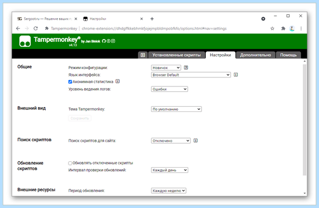Click the Поиск скриптов section heading
319x208 pixels.
(35, 140)
